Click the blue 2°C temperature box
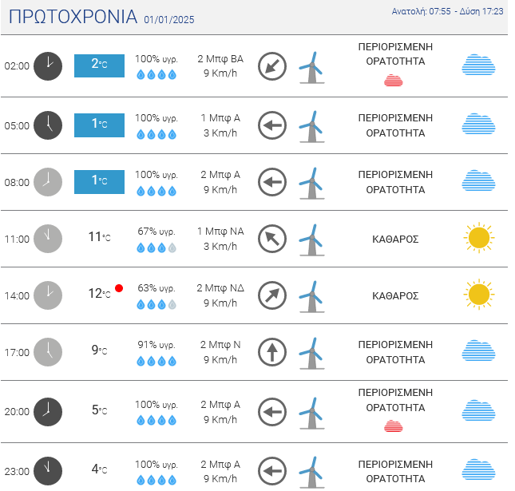 [99, 65]
